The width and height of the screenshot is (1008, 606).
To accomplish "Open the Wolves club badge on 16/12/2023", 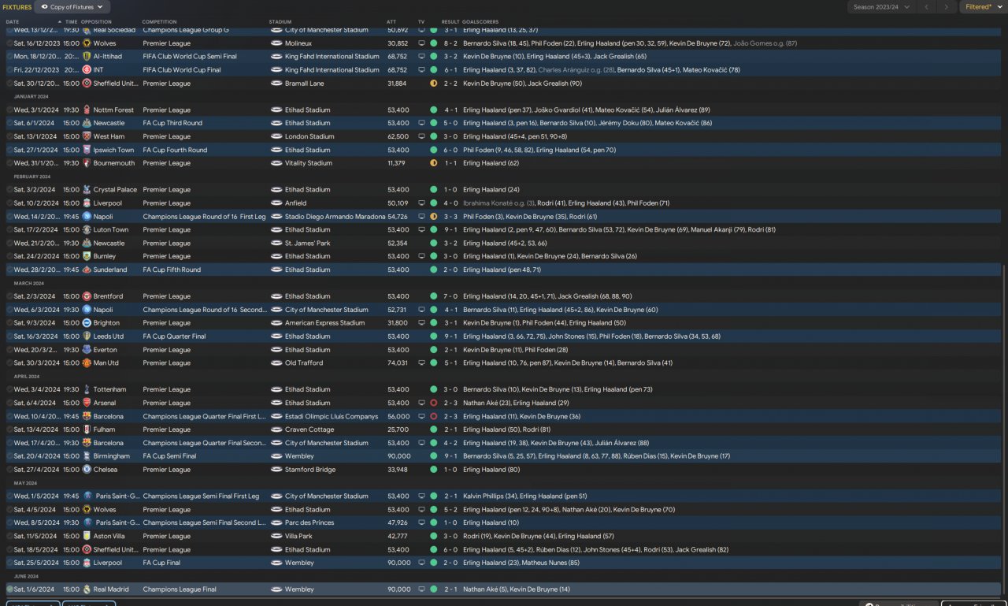I will pyautogui.click(x=87, y=43).
